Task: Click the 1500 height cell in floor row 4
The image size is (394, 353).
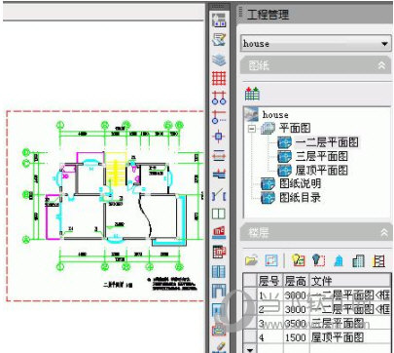Action: click(296, 337)
